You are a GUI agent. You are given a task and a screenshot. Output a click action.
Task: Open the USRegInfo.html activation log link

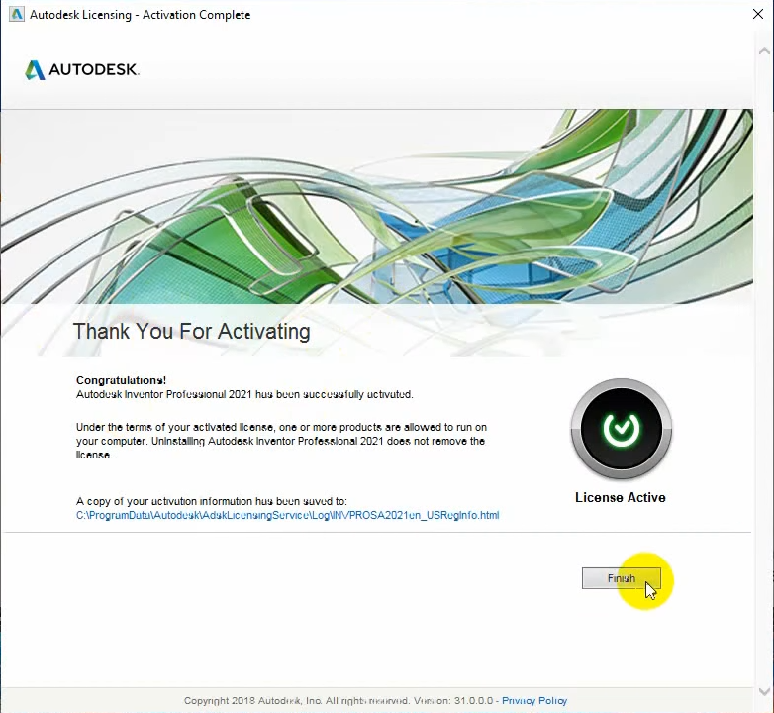[x=287, y=515]
